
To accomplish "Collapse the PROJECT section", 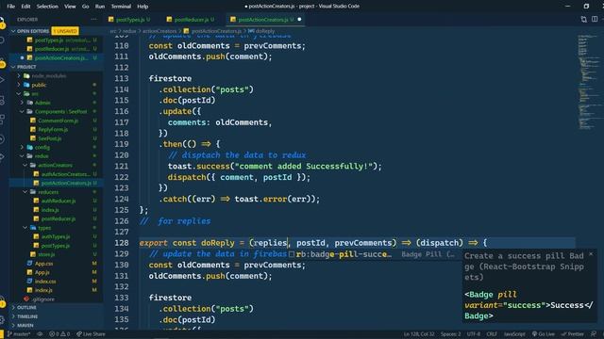I will coord(14,67).
